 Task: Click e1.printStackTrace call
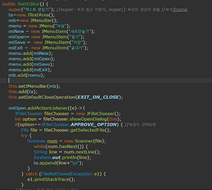51,179
